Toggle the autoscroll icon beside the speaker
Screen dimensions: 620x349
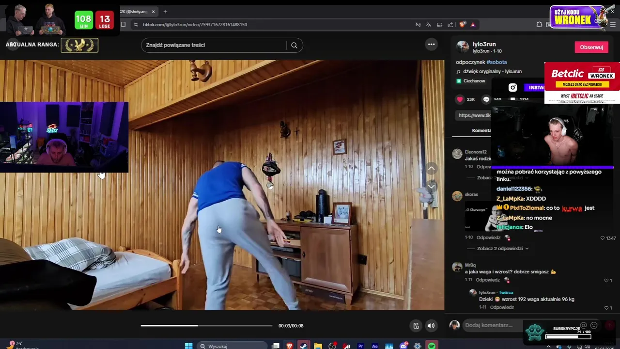click(416, 326)
